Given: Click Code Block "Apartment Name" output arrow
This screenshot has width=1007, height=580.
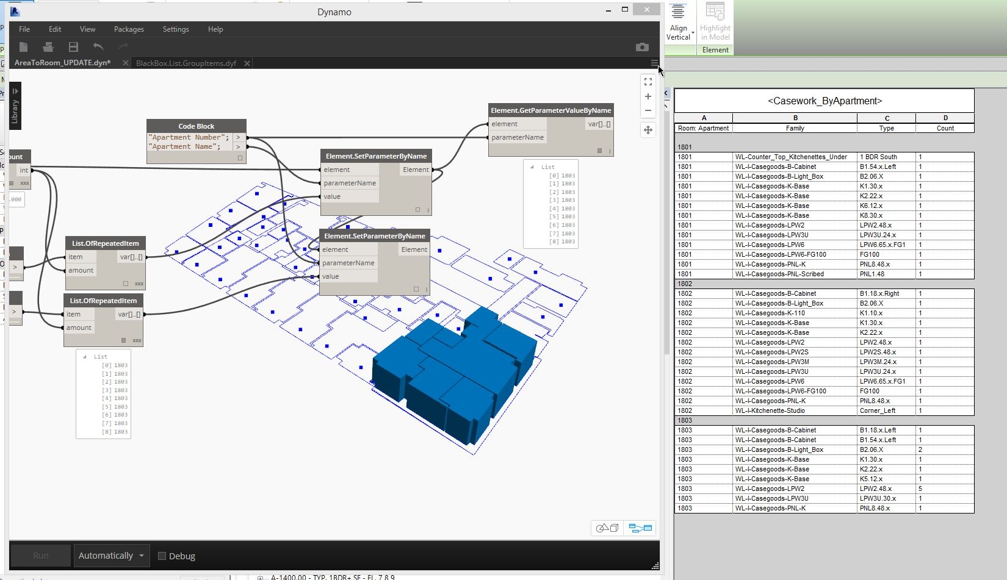Looking at the screenshot, I should [239, 147].
